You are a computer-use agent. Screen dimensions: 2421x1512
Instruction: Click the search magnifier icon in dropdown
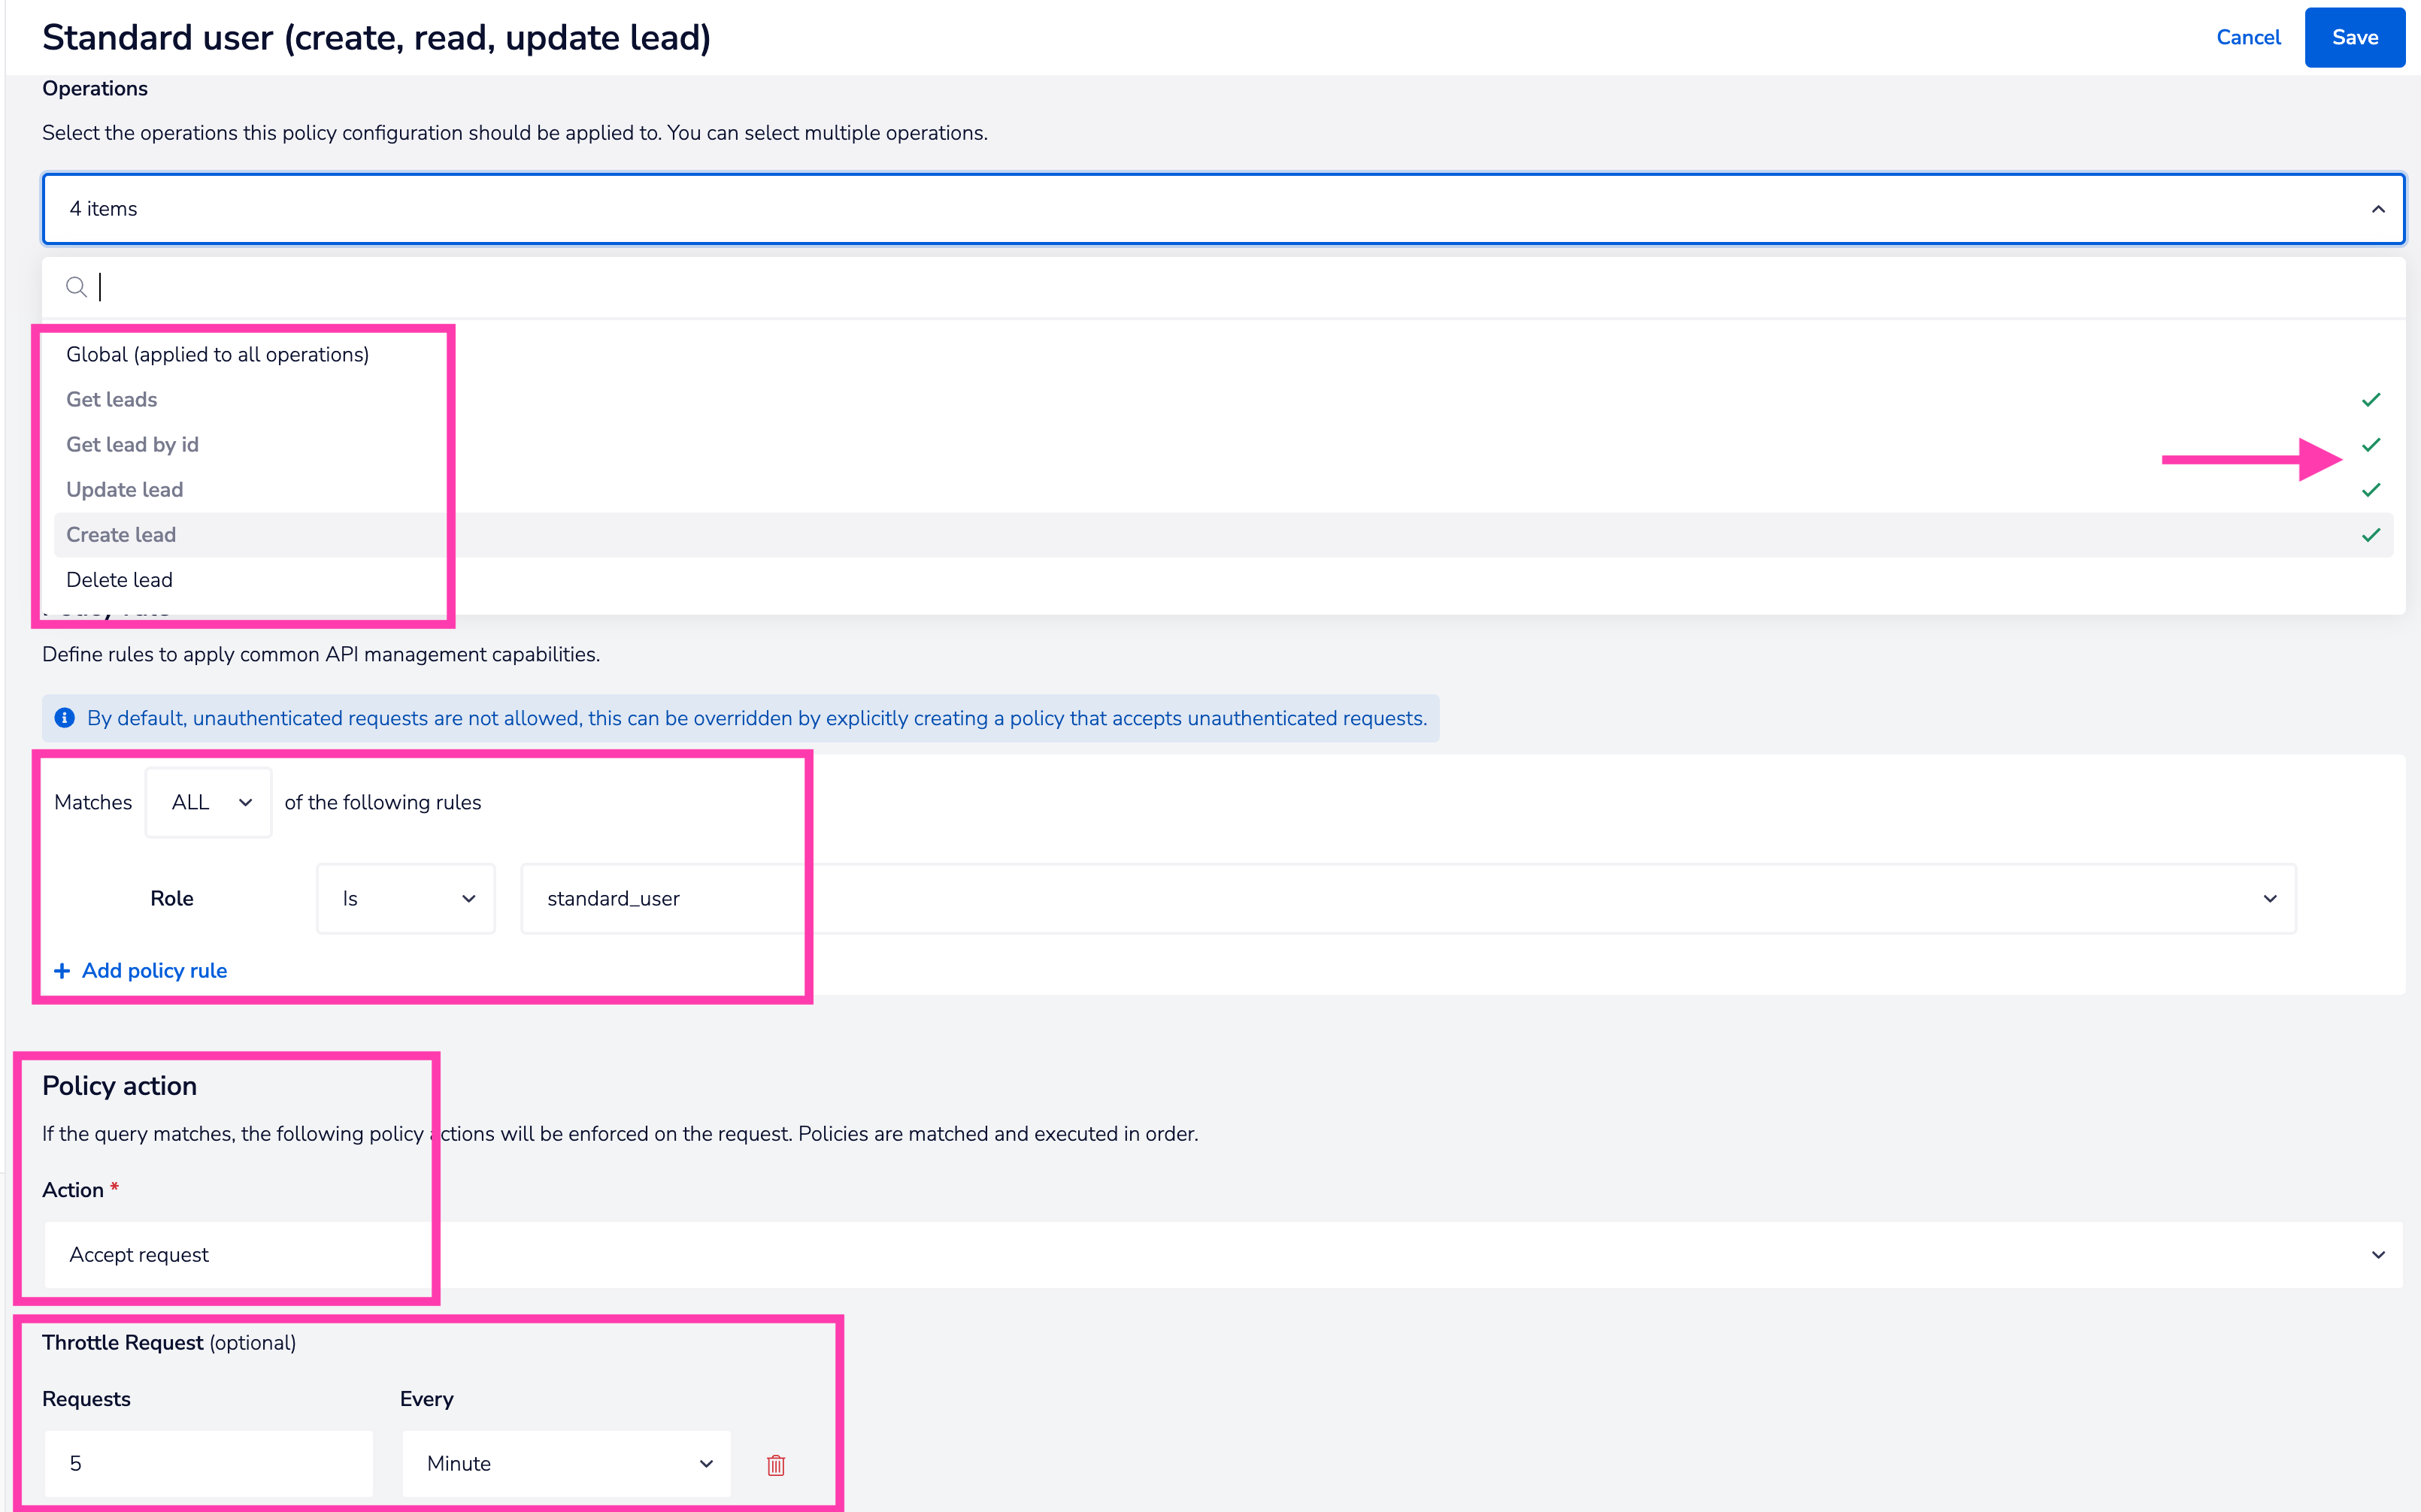pos(76,288)
